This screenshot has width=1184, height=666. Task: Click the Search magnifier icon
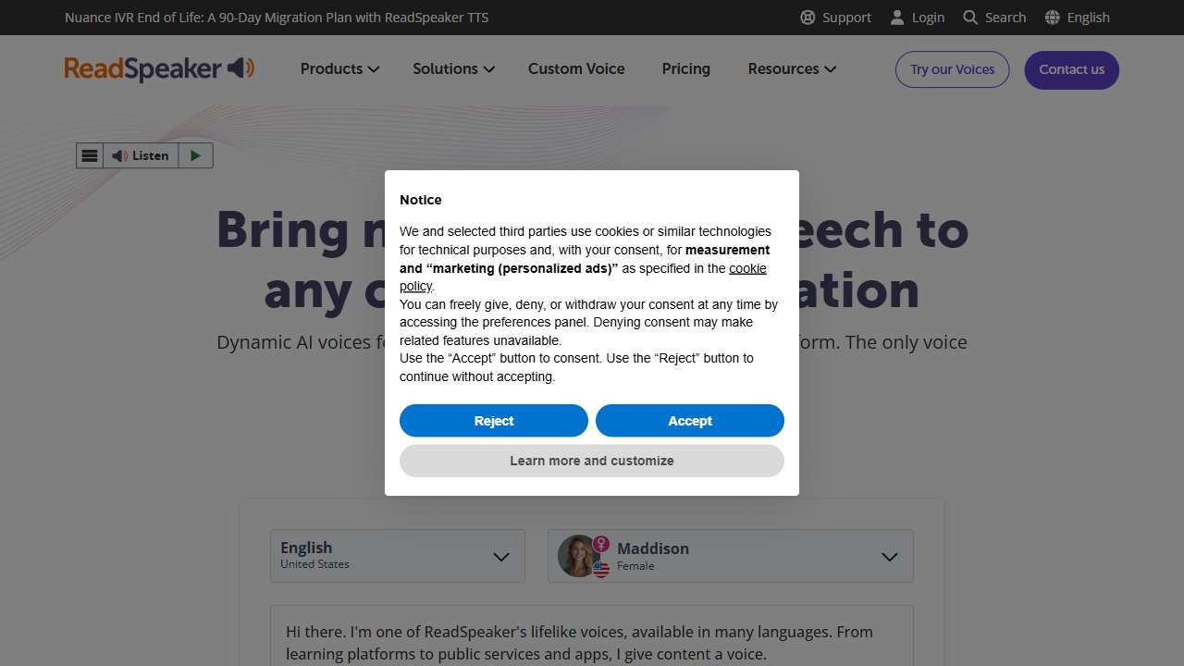click(970, 18)
